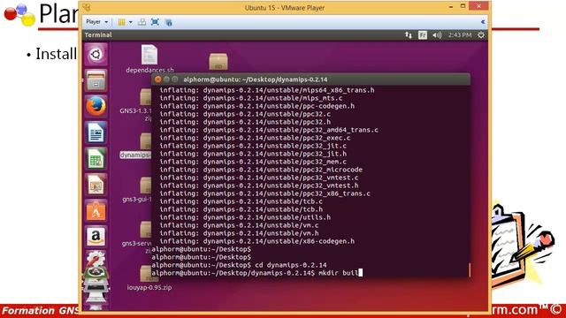This screenshot has height=318, width=566.
Task: Select the iouyap-0.95.zip desktop file
Action: [x=149, y=278]
